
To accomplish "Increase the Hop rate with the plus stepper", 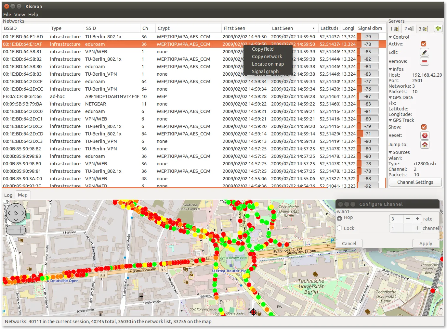I will pyautogui.click(x=417, y=219).
